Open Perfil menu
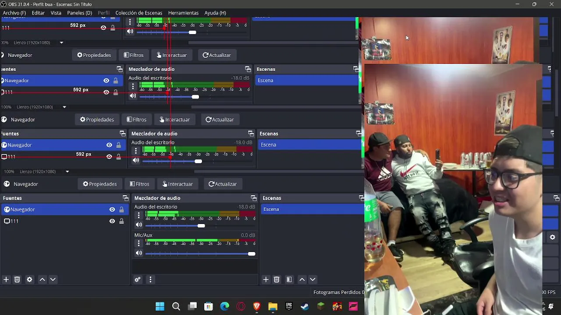This screenshot has height=315, width=561. pos(103,13)
